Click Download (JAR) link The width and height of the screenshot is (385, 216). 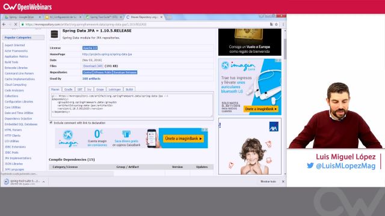point(93,66)
